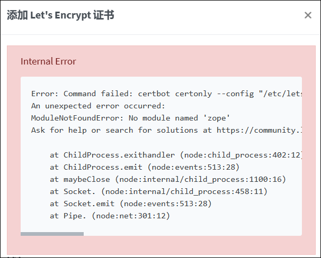Click the dialog title "添加 Let's Encrypt 证书"
The height and width of the screenshot is (258, 321).
click(x=60, y=15)
